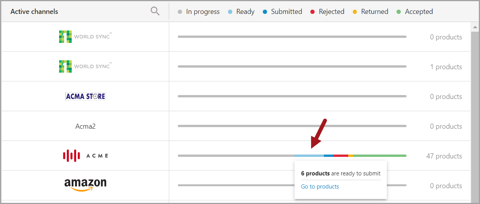Click the Accepted legend label
Viewport: 480px width, 204px height.
pos(419,12)
